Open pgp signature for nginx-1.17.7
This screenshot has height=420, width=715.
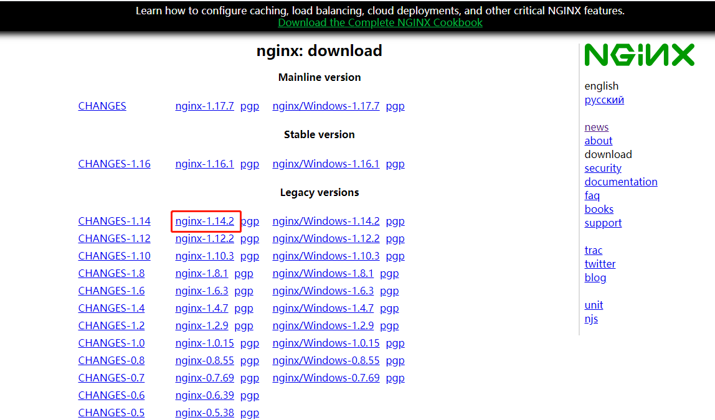249,106
